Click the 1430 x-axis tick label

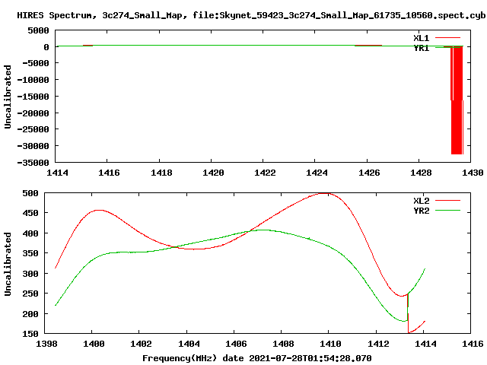pyautogui.click(x=473, y=173)
